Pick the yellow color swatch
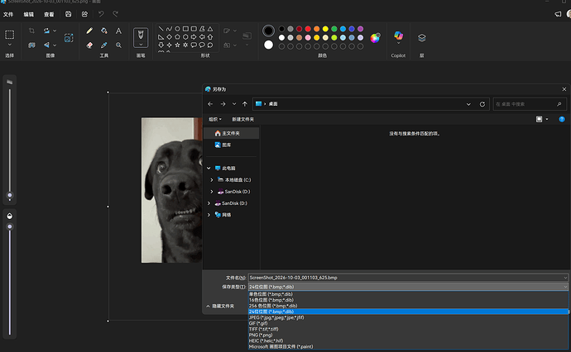 coord(325,29)
